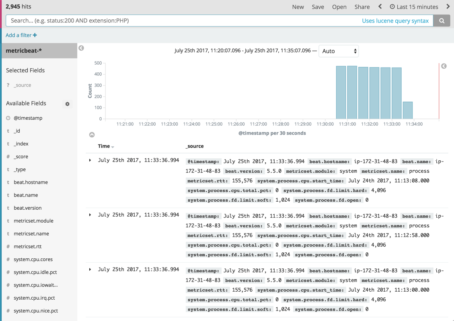Click the _source column header

coord(195,146)
